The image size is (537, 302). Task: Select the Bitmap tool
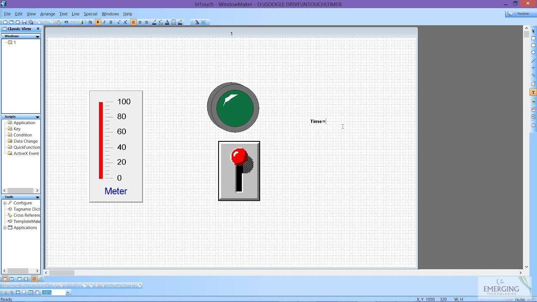click(x=533, y=101)
